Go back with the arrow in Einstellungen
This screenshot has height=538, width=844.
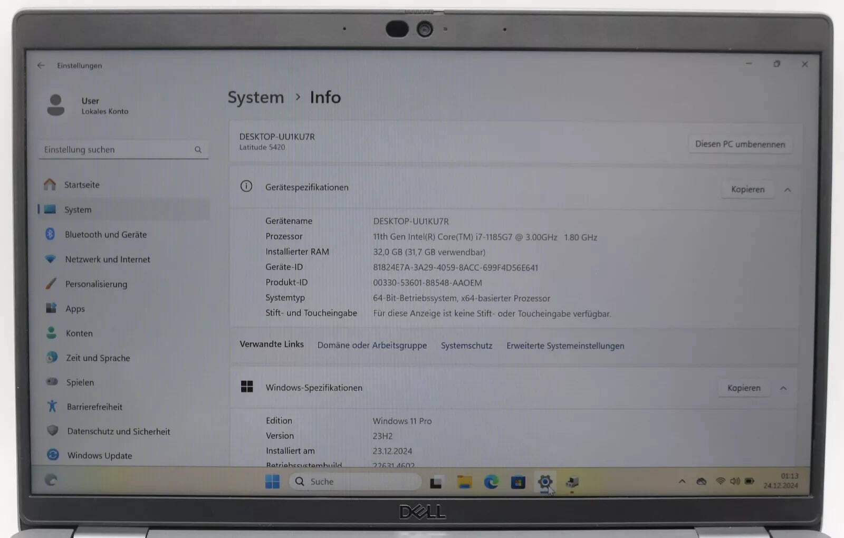(41, 65)
